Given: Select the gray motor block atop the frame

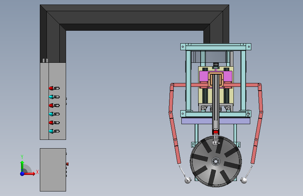Looking at the screenshot, I should pyautogui.click(x=216, y=57).
